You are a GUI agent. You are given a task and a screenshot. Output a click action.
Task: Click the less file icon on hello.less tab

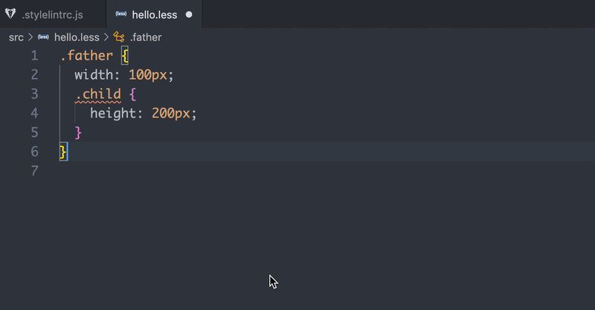[x=121, y=14]
